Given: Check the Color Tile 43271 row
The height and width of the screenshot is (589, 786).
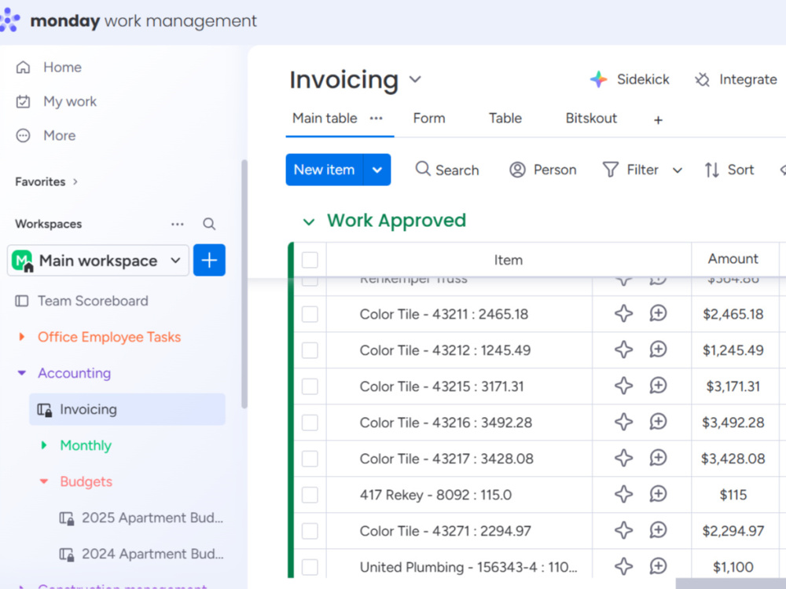Looking at the screenshot, I should (x=310, y=530).
